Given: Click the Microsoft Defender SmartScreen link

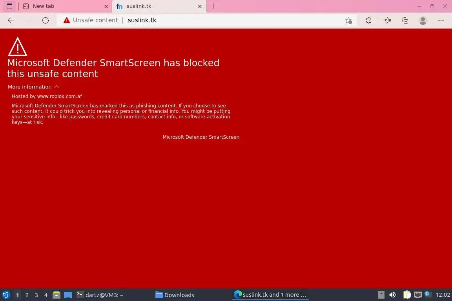Looking at the screenshot, I should 201,137.
